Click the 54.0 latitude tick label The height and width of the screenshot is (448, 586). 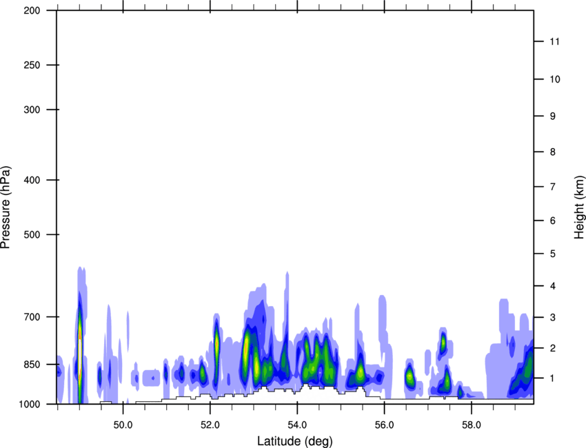297,425
